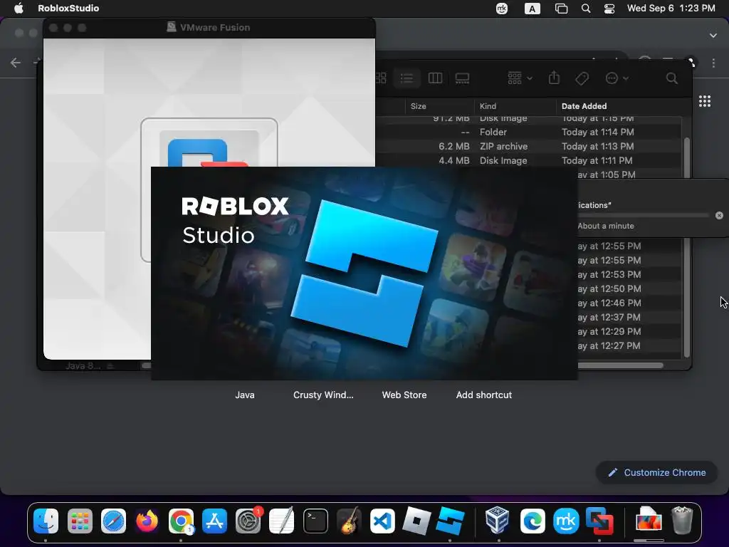Switch Finder to gallery view
Screen dimensions: 729x547
coord(462,78)
